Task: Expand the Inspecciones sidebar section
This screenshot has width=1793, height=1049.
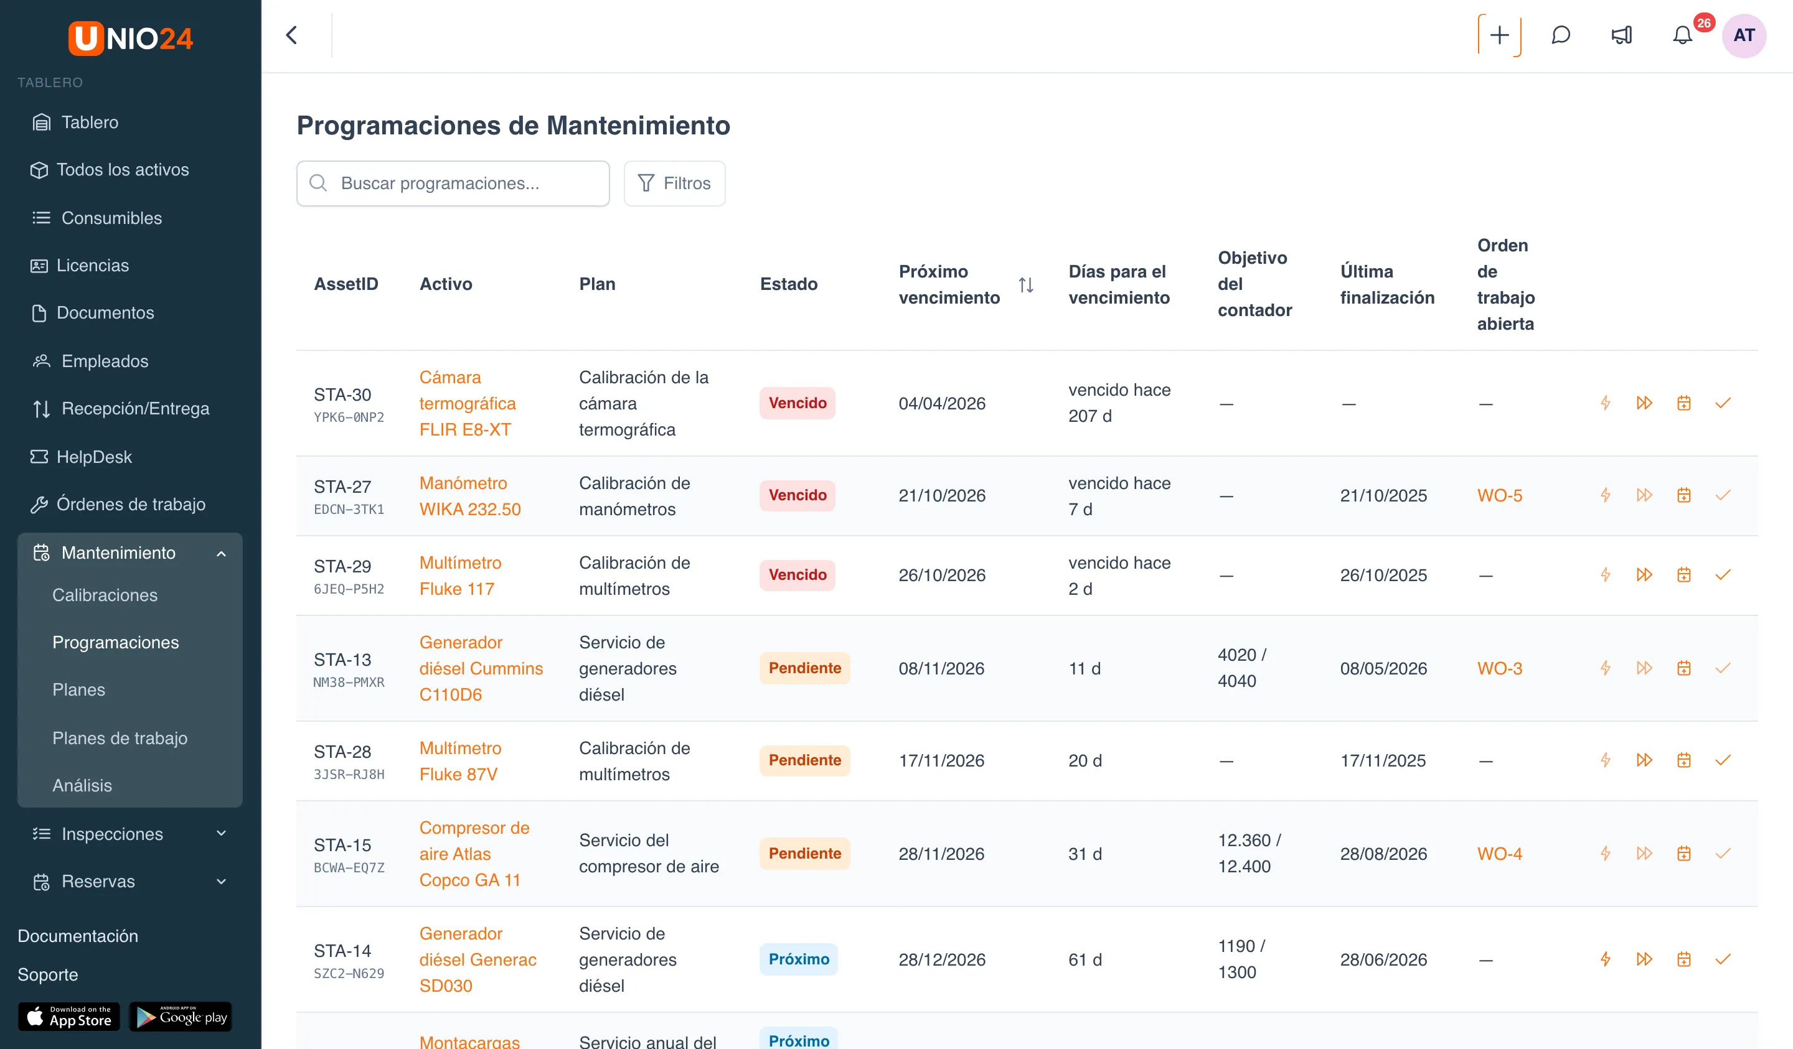Action: click(x=221, y=834)
